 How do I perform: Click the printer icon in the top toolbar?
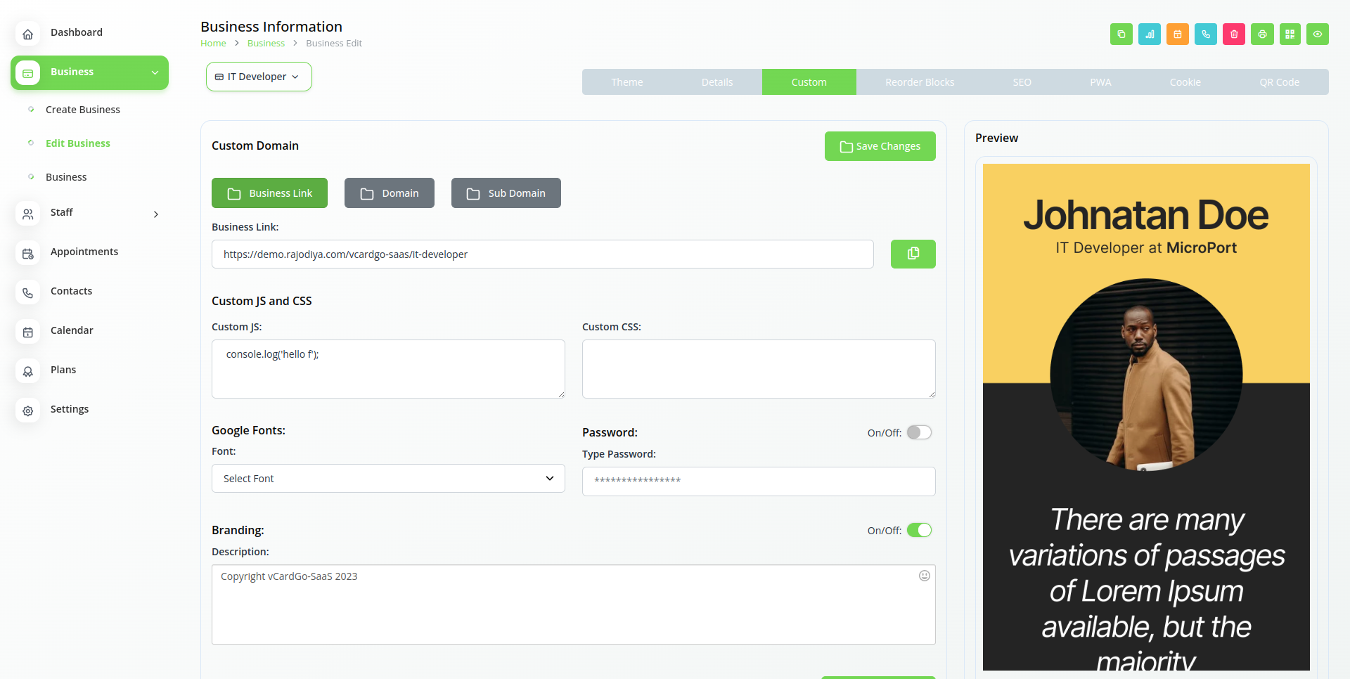(1262, 34)
